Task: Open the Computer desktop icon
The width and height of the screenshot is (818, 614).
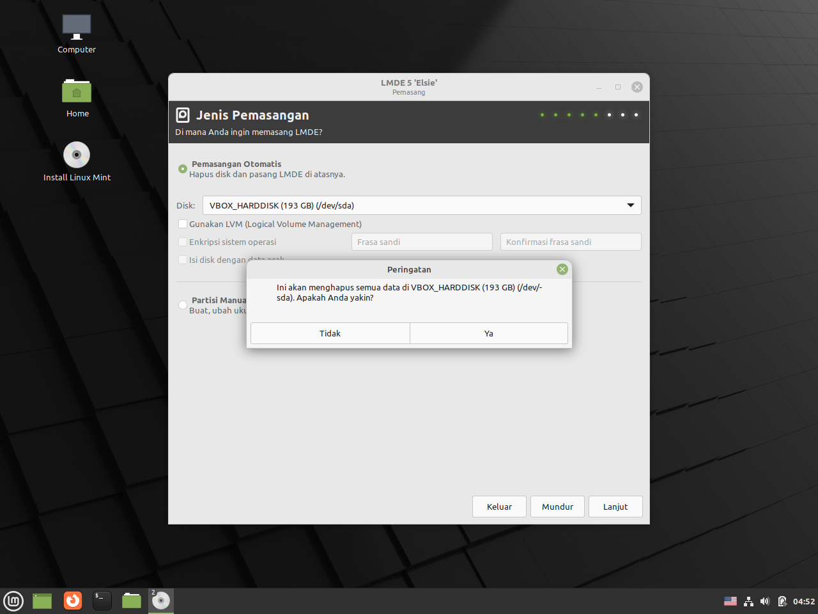Action: [77, 33]
